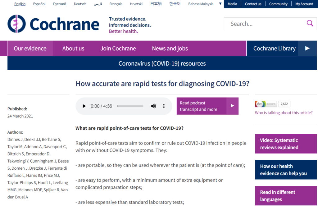This screenshot has width=318, height=209.
Task: Click the published date 24 March 2021
Action: [20, 116]
